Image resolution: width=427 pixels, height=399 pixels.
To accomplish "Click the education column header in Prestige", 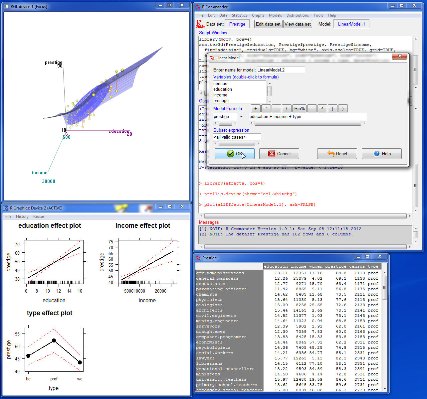I will point(276,266).
